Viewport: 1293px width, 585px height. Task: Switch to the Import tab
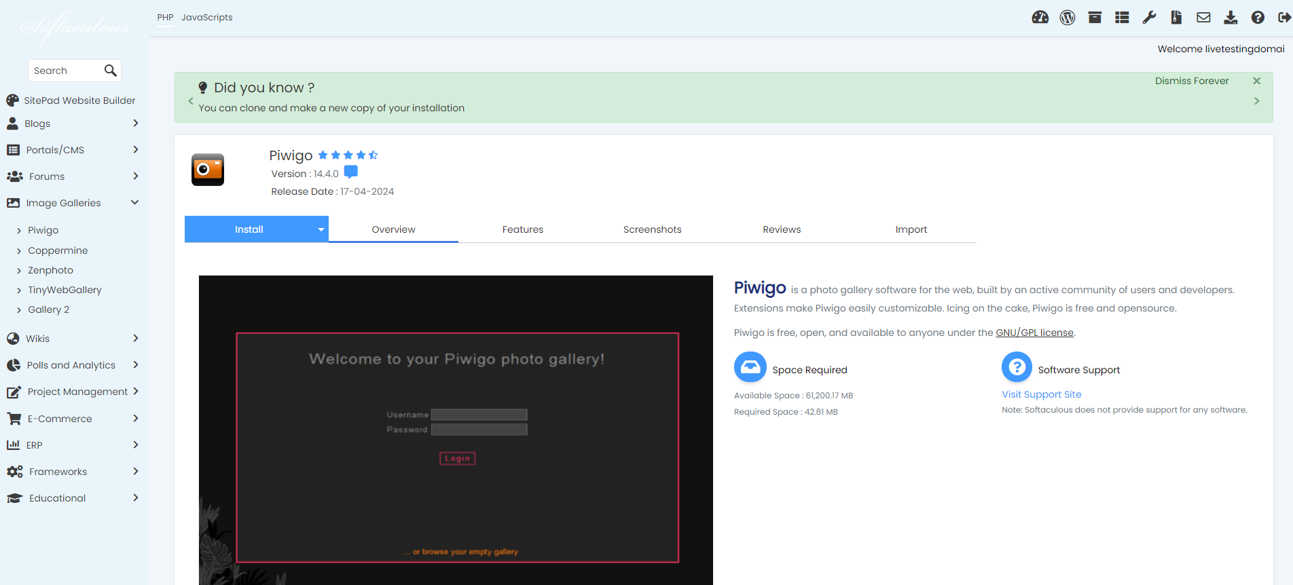tap(911, 229)
